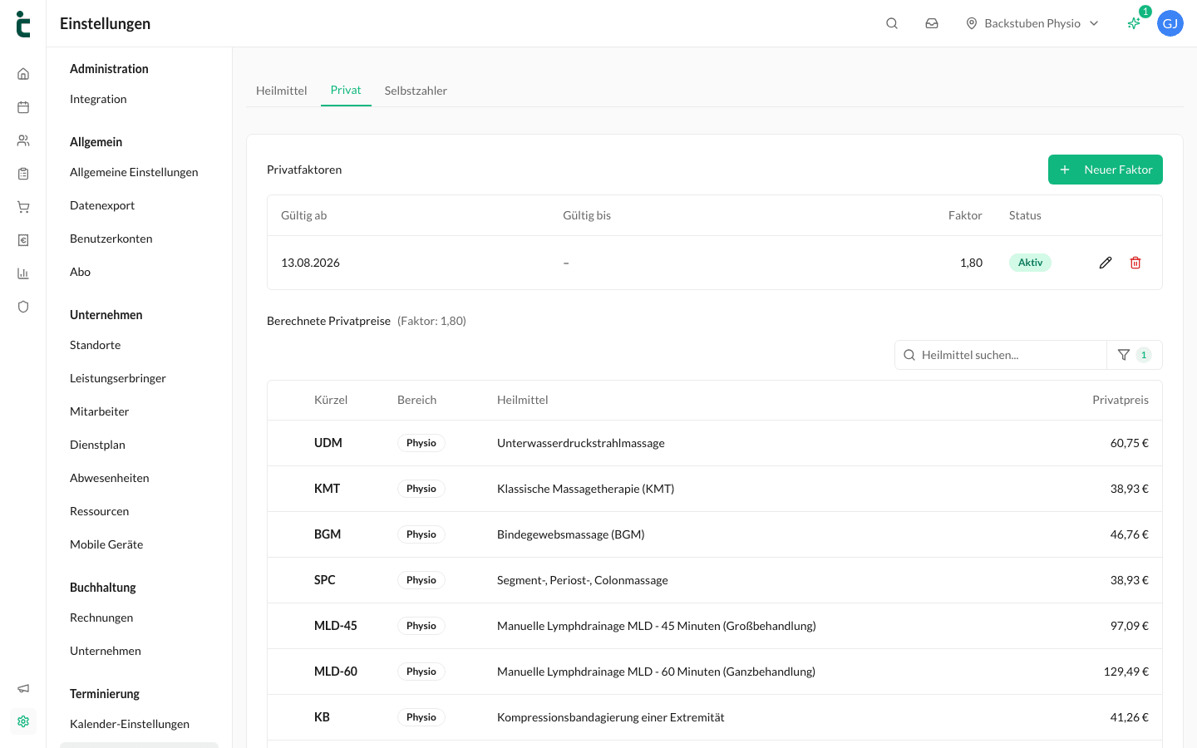Open the sparkle notifications icon with badge
The width and height of the screenshot is (1197, 748).
1134,23
